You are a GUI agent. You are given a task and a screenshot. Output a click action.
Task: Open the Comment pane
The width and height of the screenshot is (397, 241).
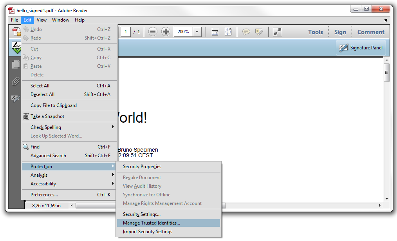(x=371, y=32)
